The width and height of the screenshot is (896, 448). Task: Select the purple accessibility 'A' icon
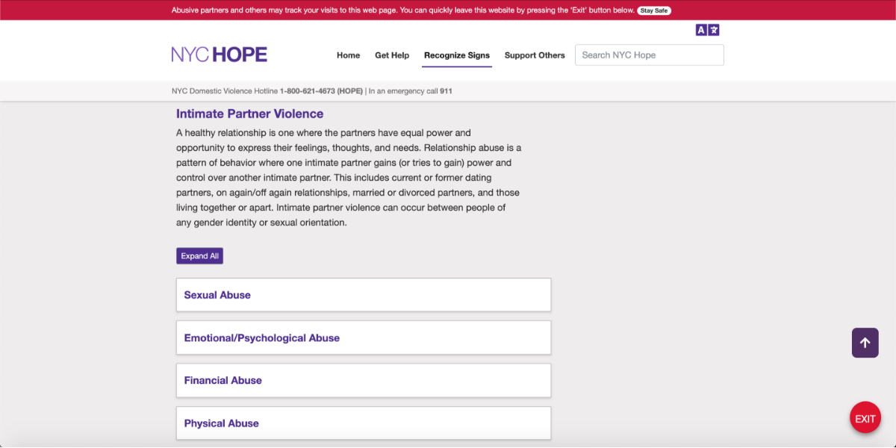click(700, 29)
